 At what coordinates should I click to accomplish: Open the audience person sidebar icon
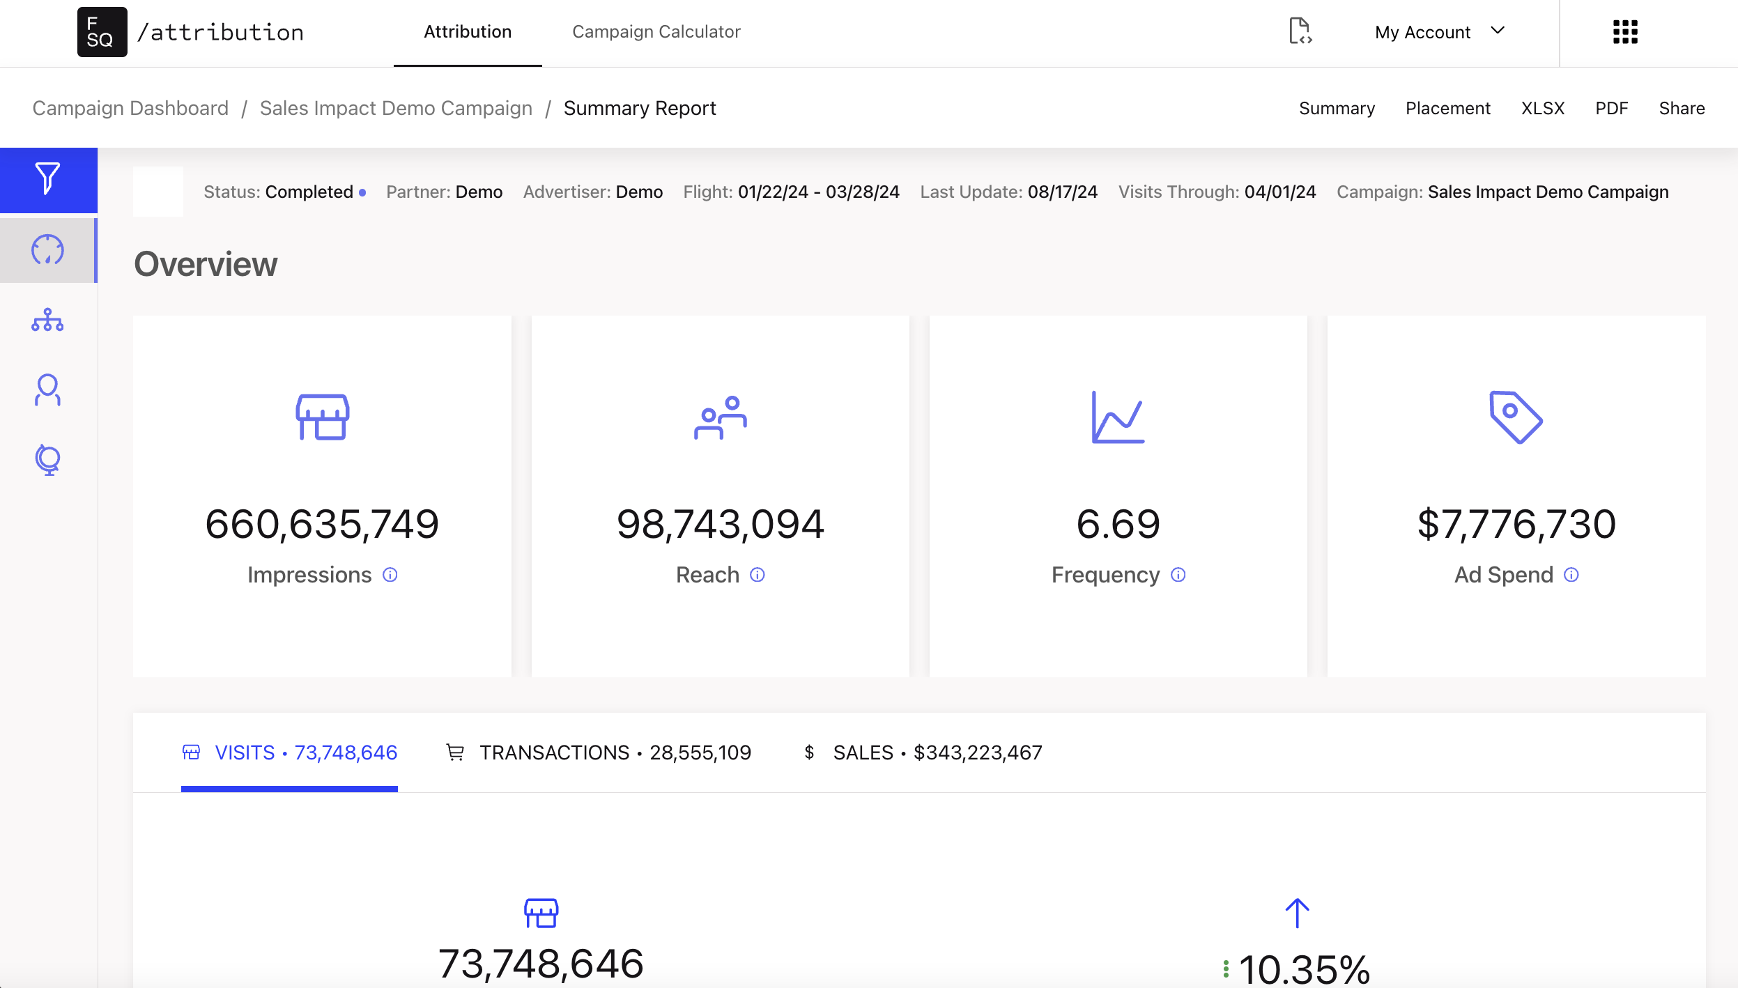click(x=47, y=389)
